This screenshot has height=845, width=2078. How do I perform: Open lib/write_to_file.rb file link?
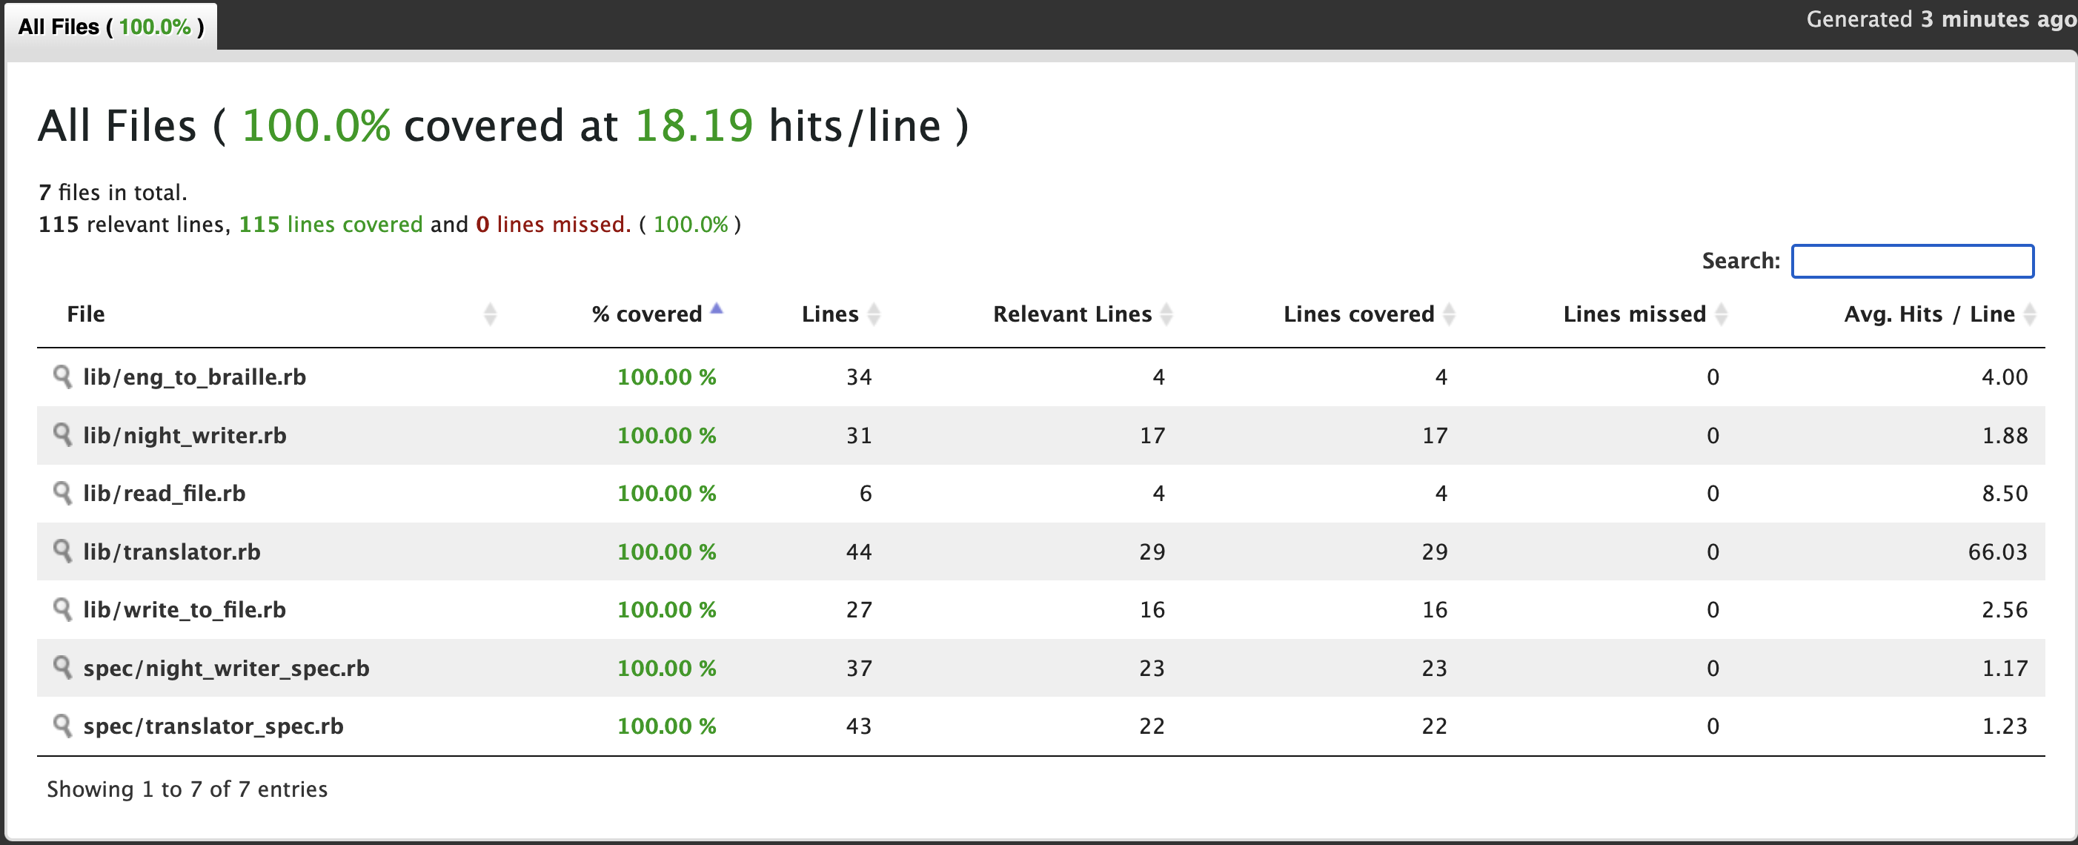184,609
